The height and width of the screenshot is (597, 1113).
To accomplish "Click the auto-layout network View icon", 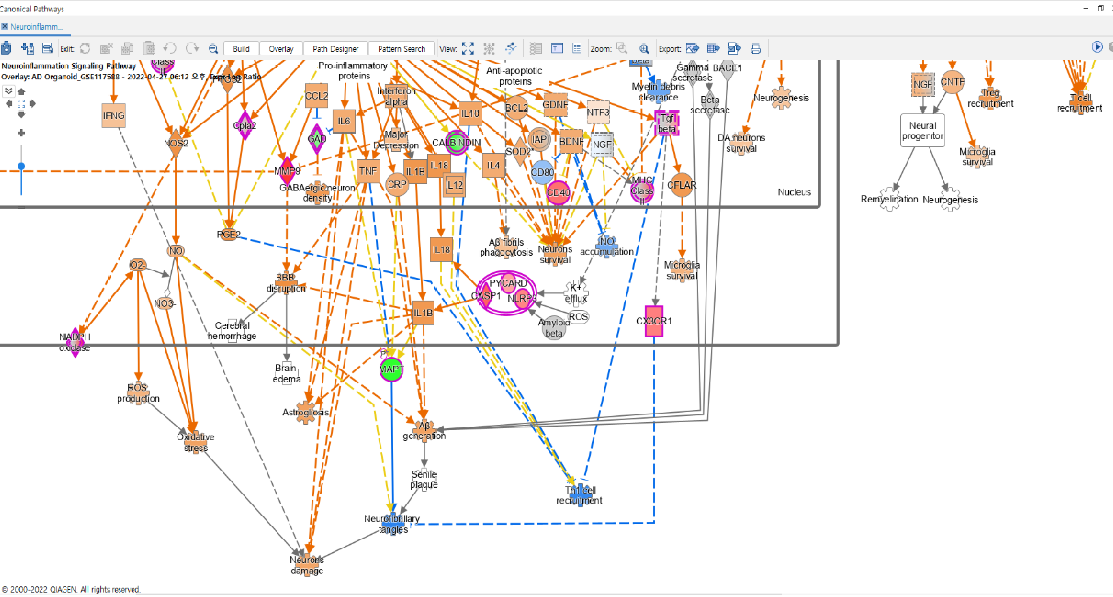I will (x=511, y=48).
